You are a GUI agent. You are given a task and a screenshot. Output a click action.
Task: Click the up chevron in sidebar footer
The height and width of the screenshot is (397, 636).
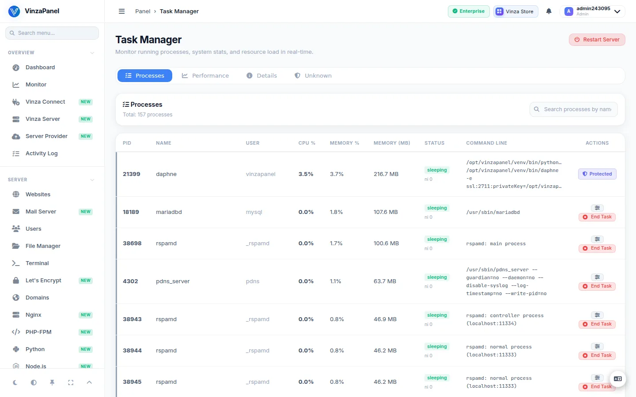pyautogui.click(x=89, y=382)
